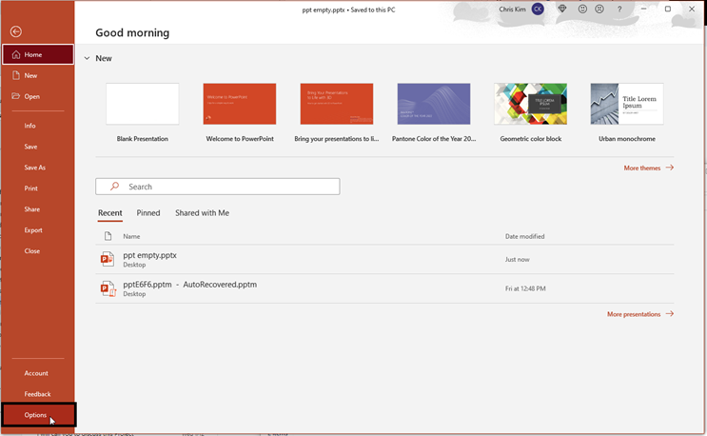Click the Open folder icon

16,96
